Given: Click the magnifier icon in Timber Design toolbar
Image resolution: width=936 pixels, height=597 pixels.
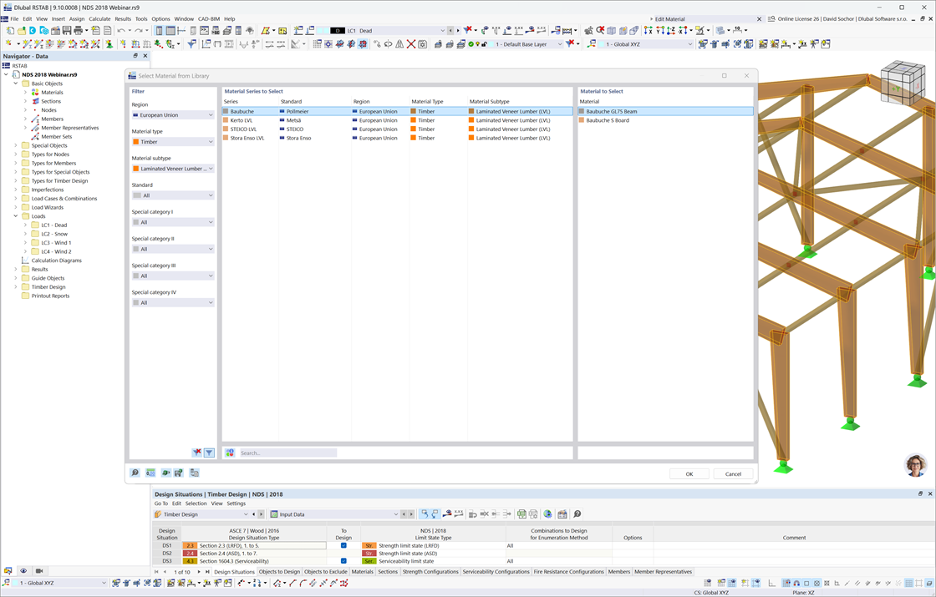Looking at the screenshot, I should click(x=577, y=514).
